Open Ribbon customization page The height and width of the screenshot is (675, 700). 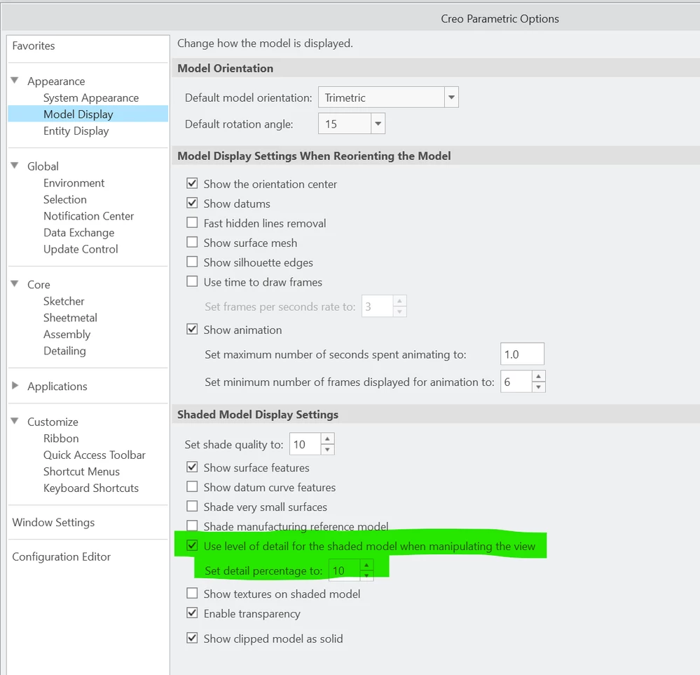coord(61,439)
